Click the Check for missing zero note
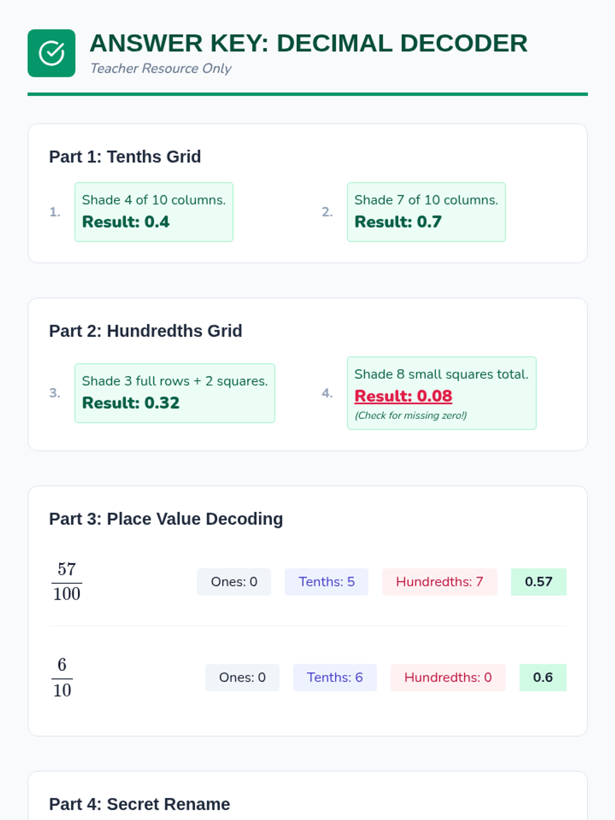Viewport: 615px width, 820px height. pyautogui.click(x=411, y=416)
